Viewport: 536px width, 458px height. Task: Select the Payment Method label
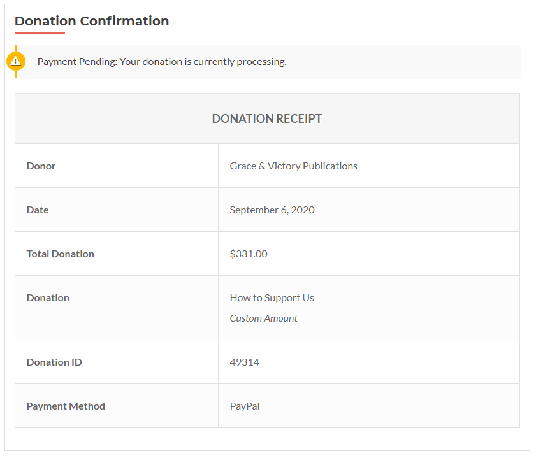[x=66, y=406]
